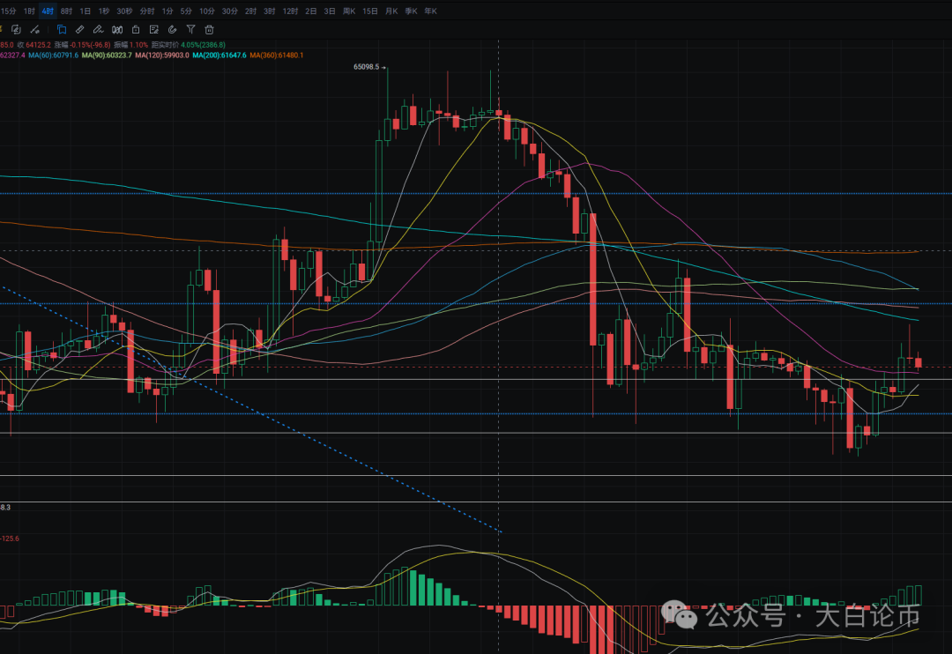Open the 年K yearly candles

(430, 11)
